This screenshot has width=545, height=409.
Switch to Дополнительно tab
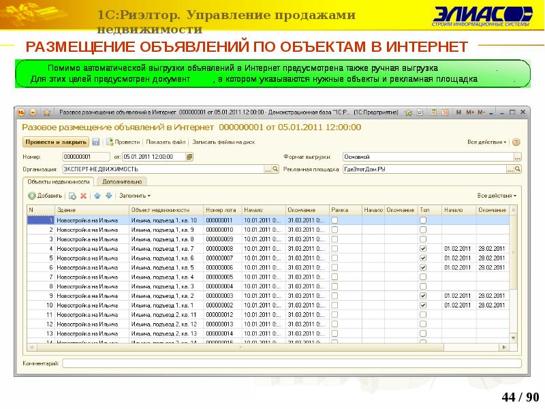click(x=122, y=181)
